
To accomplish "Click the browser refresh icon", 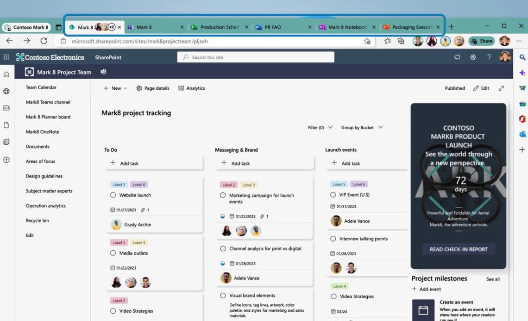I will tap(44, 41).
